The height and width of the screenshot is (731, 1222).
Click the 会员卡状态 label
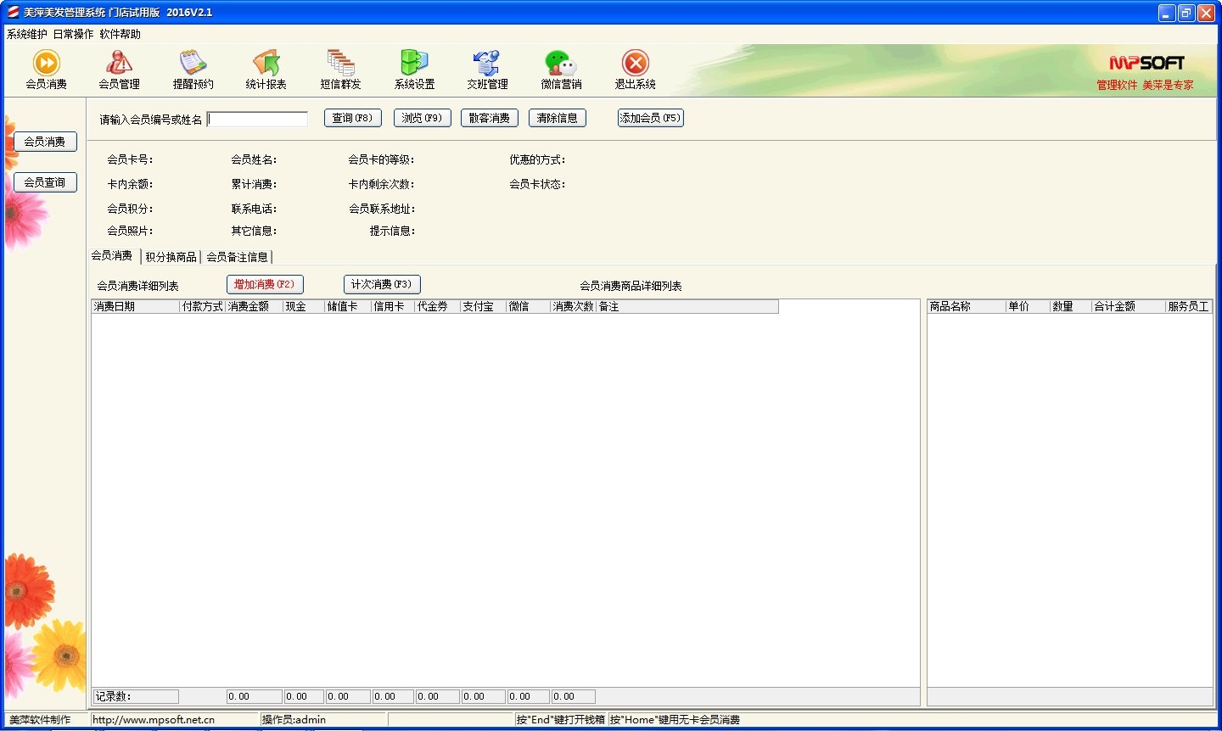coord(537,184)
